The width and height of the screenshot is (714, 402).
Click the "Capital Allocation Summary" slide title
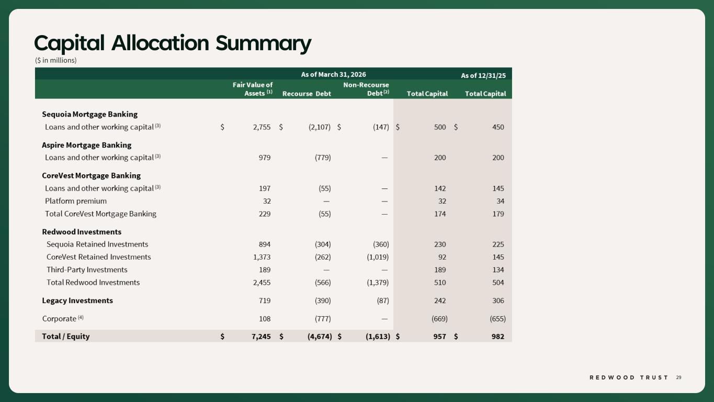[173, 43]
